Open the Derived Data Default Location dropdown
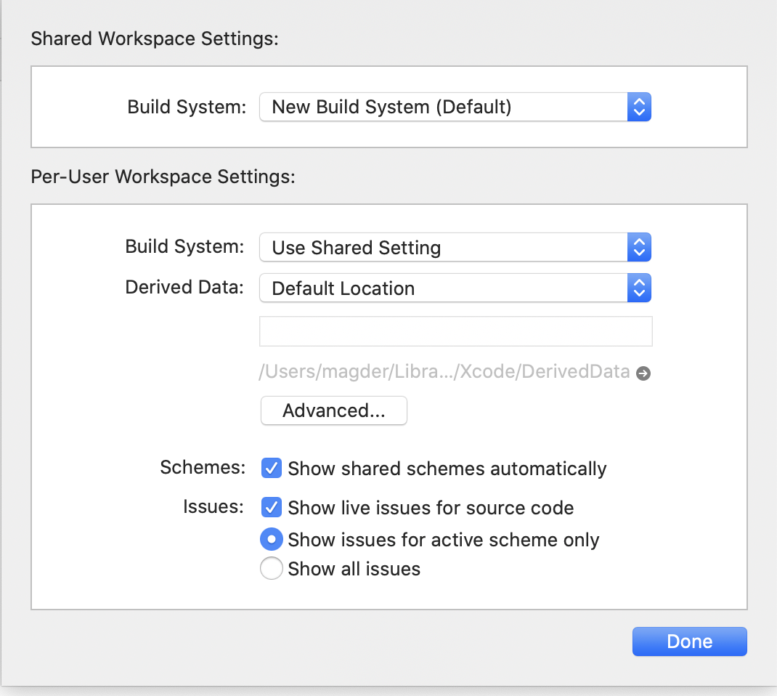Screen dimensions: 777x696 [443, 288]
